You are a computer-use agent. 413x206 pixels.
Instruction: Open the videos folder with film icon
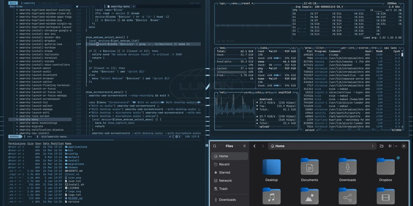(x=385, y=196)
